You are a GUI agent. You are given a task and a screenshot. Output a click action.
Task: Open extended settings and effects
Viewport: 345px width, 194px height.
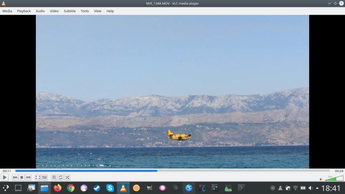click(44, 177)
